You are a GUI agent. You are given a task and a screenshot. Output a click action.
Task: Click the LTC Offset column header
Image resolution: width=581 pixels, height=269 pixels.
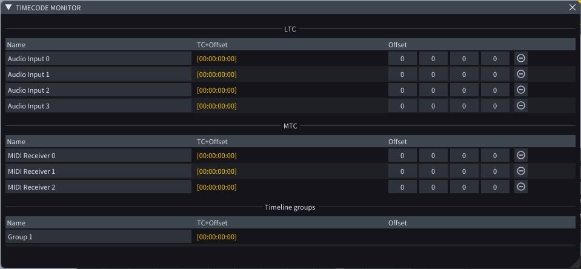click(398, 45)
